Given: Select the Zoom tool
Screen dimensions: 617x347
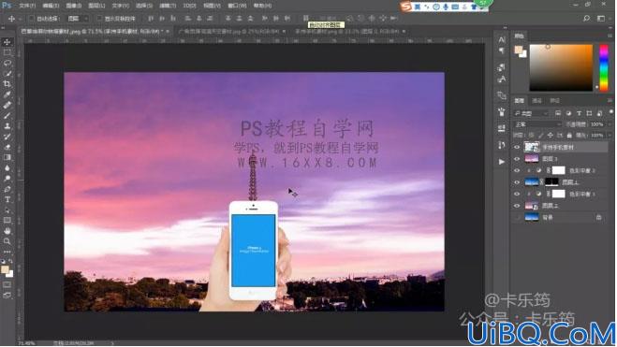Looking at the screenshot, I should [7, 241].
